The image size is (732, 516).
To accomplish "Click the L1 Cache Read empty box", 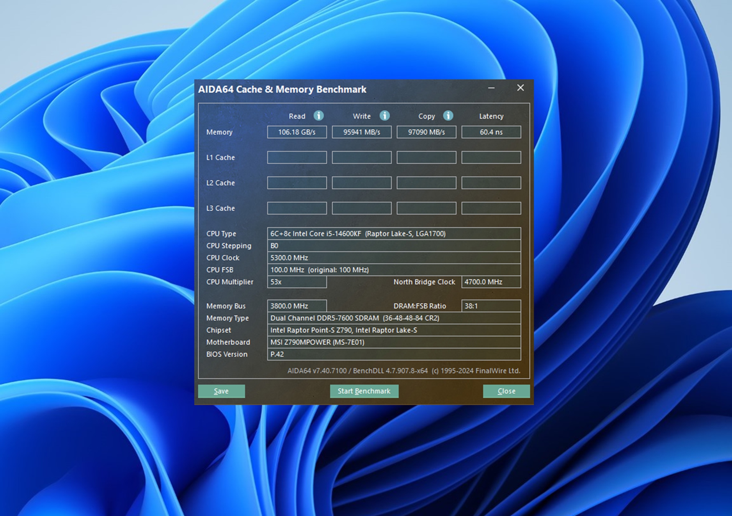I will coord(297,157).
